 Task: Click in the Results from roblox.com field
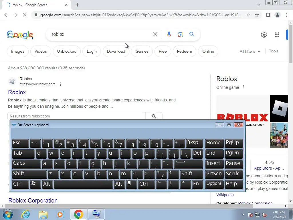(x=77, y=116)
